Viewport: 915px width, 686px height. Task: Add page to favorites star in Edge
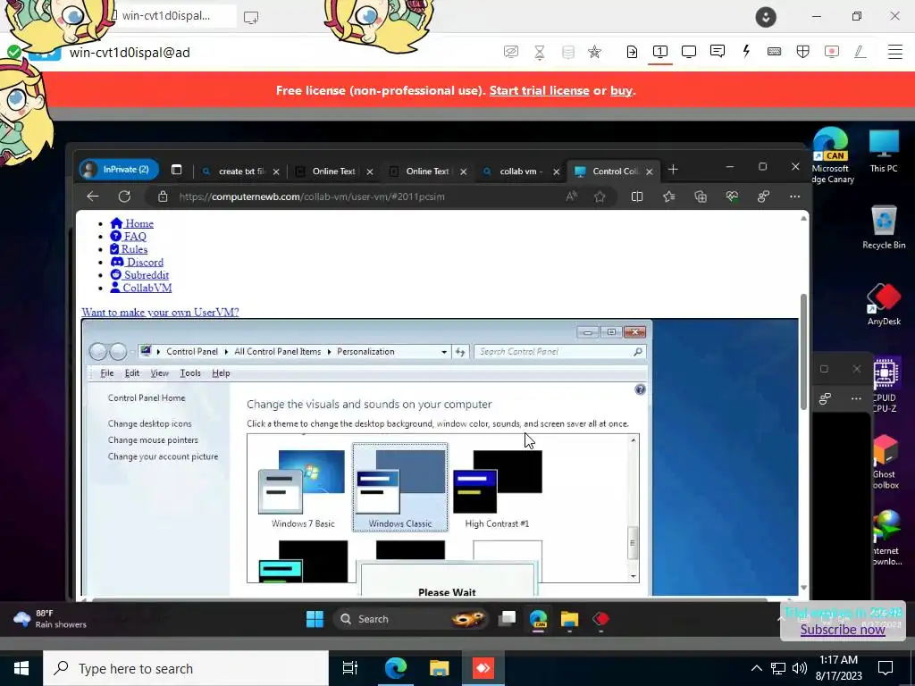pyautogui.click(x=600, y=197)
